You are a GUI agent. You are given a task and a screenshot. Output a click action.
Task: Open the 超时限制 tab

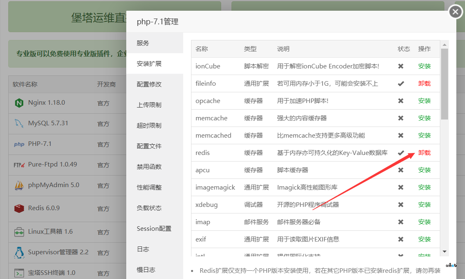pos(154,125)
